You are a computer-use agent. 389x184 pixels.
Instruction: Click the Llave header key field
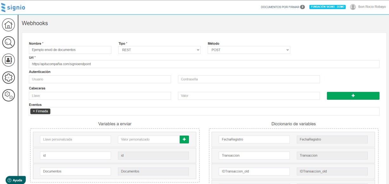tap(100, 96)
